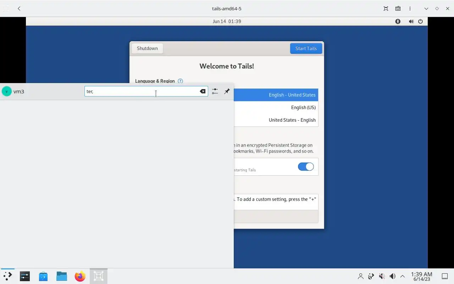
Task: Switch to the GNOME Boxes taskbar entry
Action: (99, 276)
